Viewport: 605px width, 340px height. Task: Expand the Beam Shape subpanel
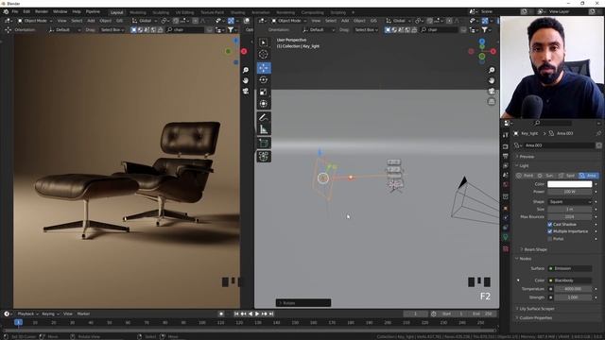click(535, 249)
